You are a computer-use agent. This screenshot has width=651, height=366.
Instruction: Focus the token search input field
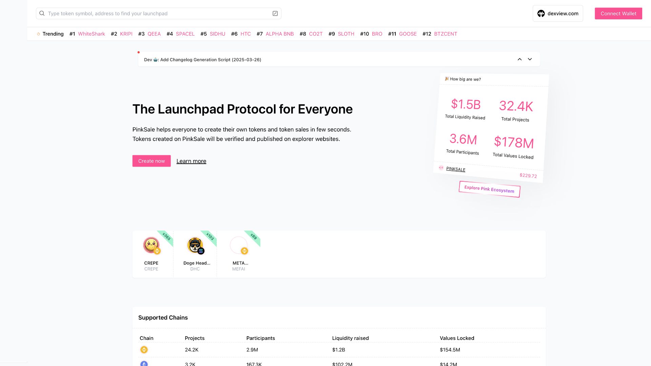[159, 14]
